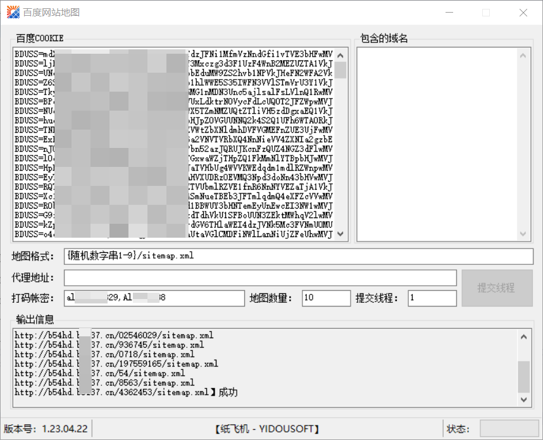The image size is (543, 440).
Task: Click the large greyed 提交线程 submit button
Action: coord(497,288)
